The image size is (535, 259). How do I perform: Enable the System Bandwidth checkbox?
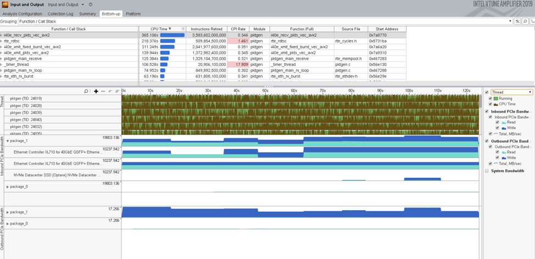tap(487, 171)
